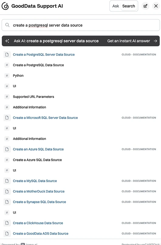
Task: Click the search query input field
Action: coord(81,25)
